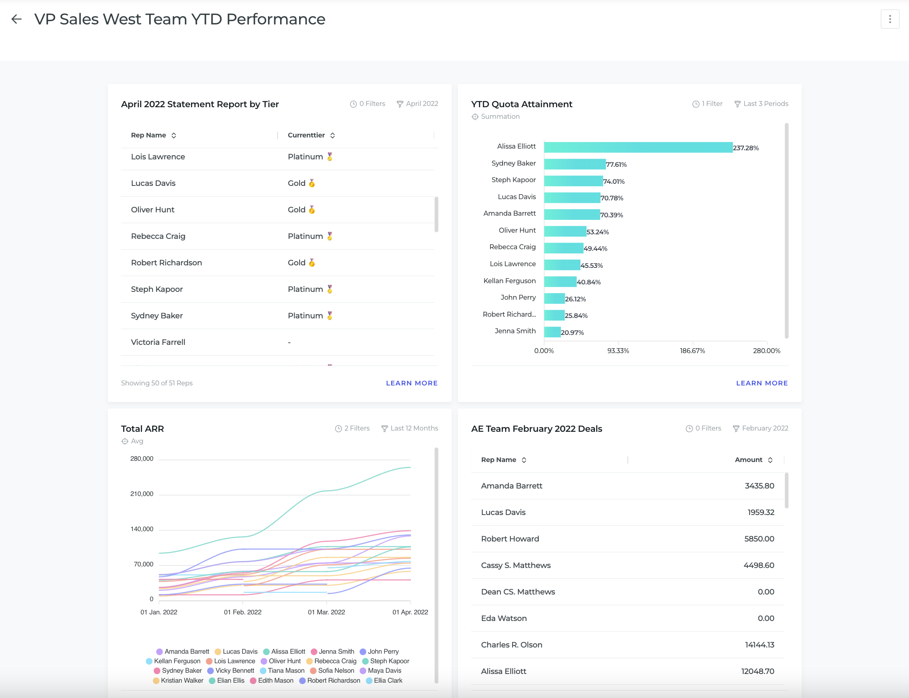
Task: Click Robert Richardson's Gold medal icon
Action: 312,262
